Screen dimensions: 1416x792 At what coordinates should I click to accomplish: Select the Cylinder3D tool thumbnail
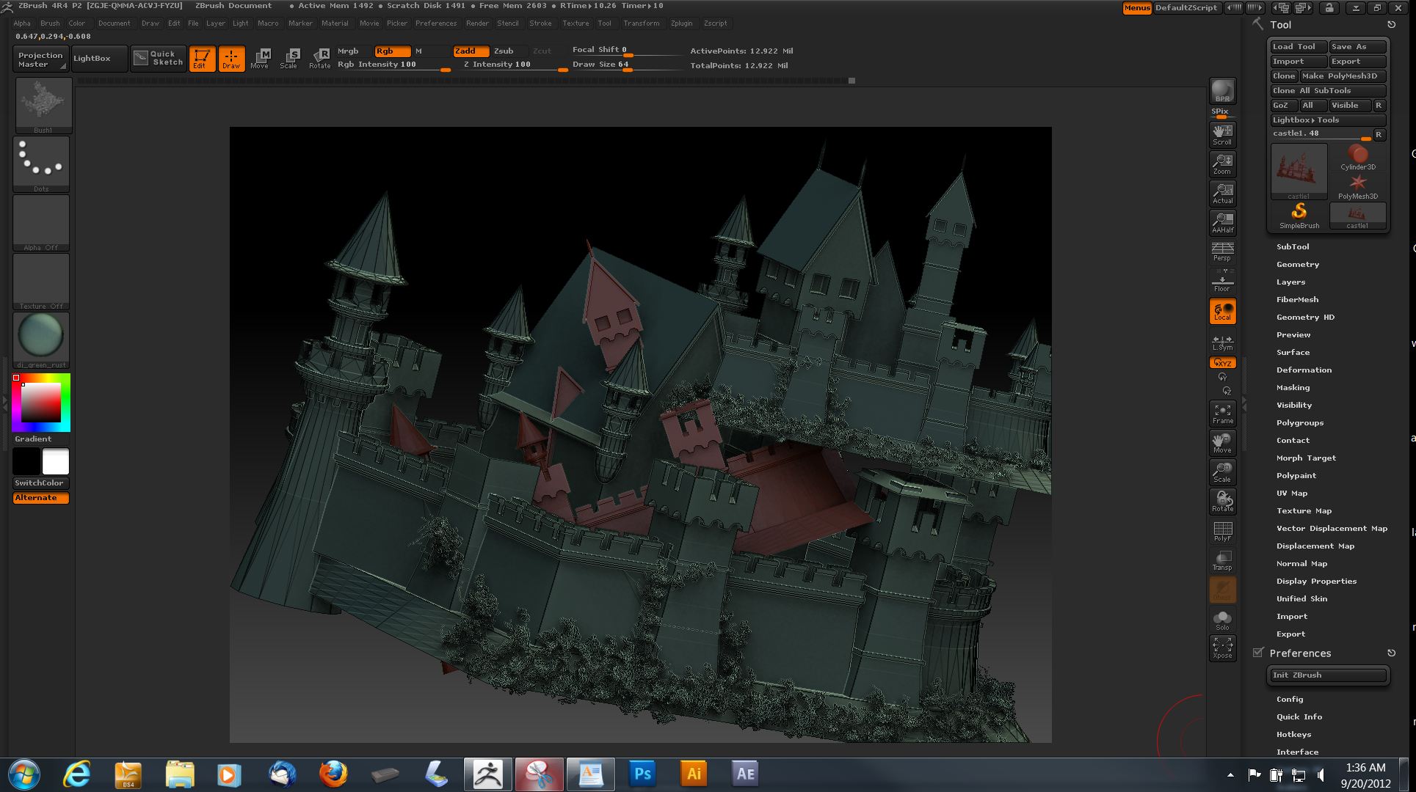tap(1357, 157)
